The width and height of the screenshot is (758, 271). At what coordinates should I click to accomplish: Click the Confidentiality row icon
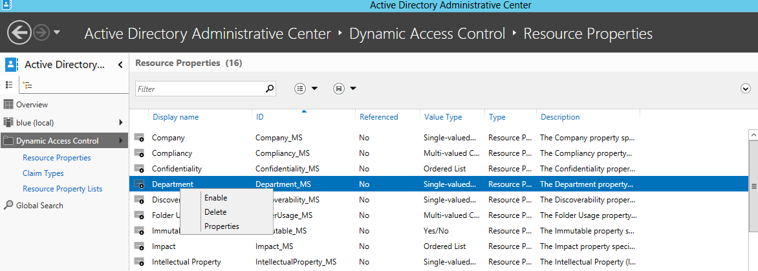point(139,169)
